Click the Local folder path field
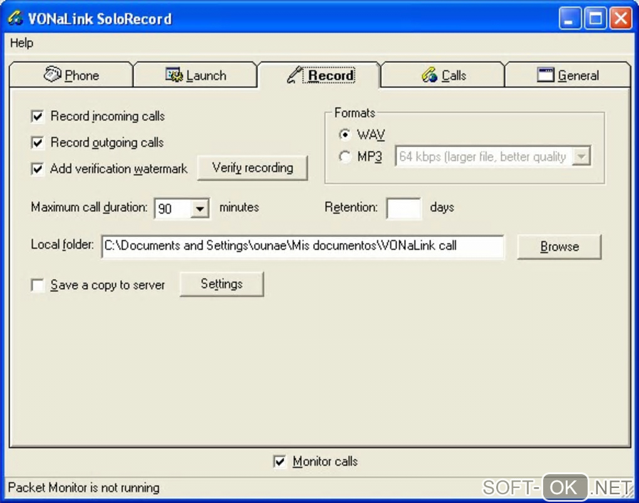Image resolution: width=639 pixels, height=503 pixels. (303, 246)
